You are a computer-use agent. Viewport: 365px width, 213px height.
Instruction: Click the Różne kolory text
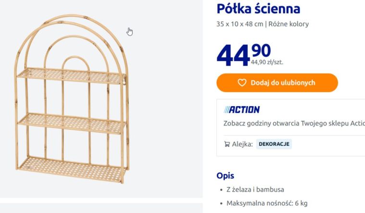289,24
